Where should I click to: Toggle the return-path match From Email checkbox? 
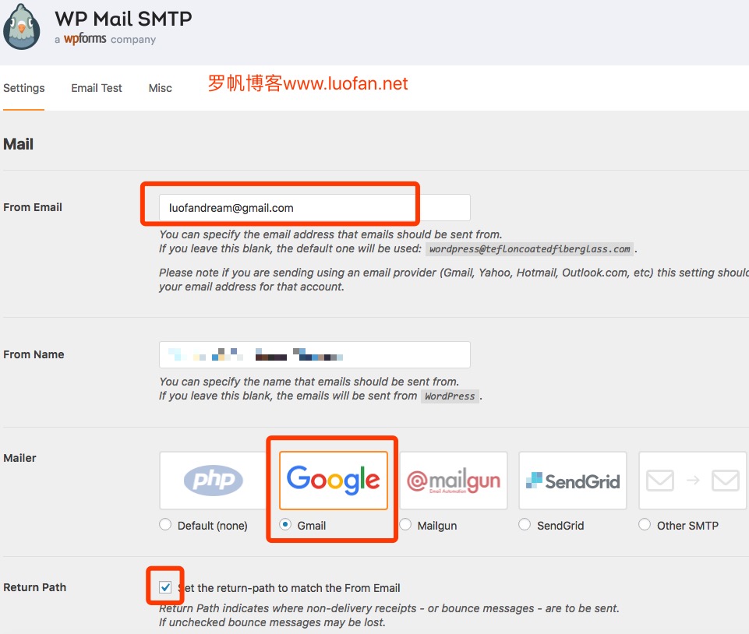165,587
